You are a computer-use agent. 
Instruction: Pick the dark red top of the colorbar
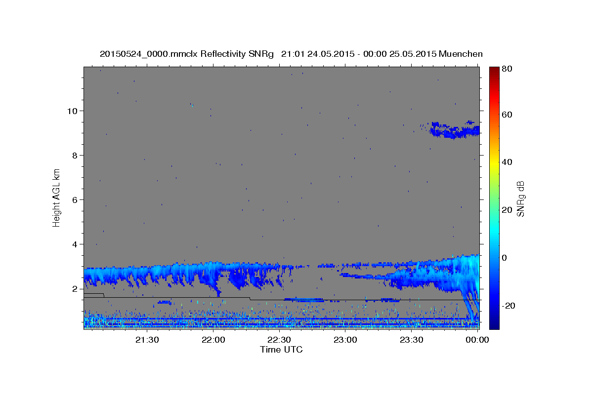click(494, 72)
